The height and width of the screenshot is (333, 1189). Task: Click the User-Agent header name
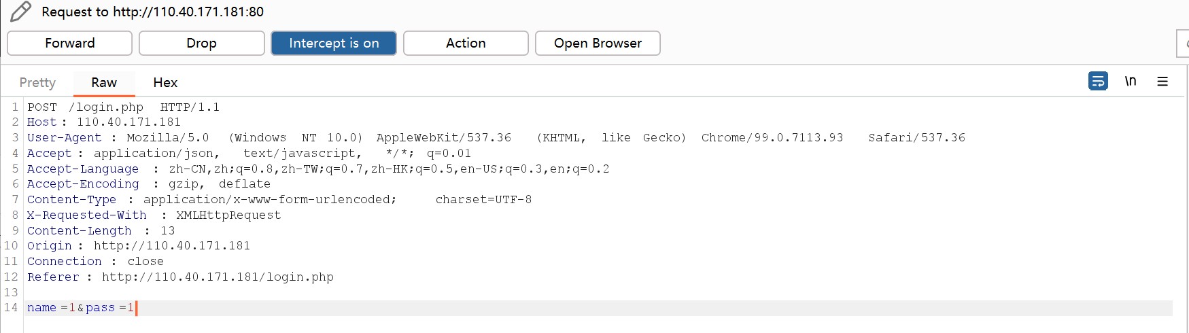click(x=64, y=138)
